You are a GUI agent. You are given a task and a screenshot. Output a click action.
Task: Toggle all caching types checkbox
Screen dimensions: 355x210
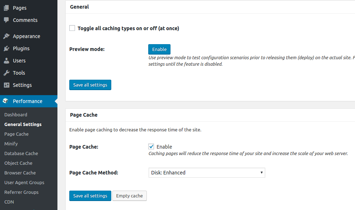pyautogui.click(x=72, y=28)
